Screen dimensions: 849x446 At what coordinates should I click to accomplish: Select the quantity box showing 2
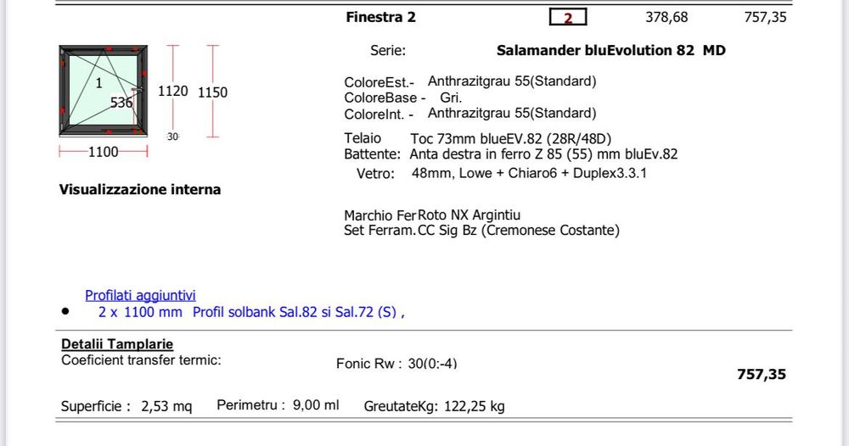(x=568, y=17)
